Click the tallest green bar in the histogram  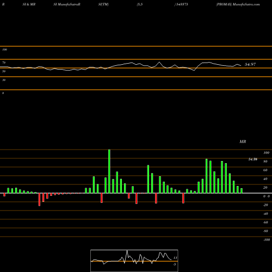[109, 171]
